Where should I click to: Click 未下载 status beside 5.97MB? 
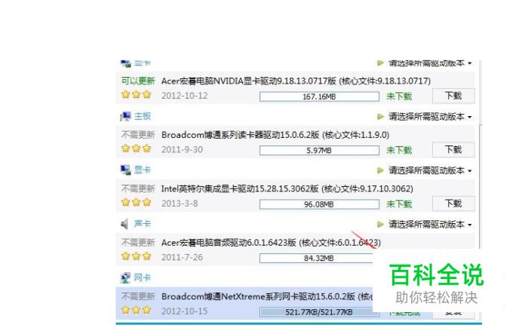(399, 150)
